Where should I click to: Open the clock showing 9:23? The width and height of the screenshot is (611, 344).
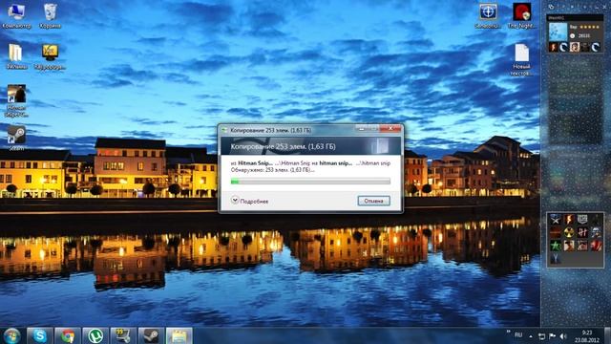point(587,336)
